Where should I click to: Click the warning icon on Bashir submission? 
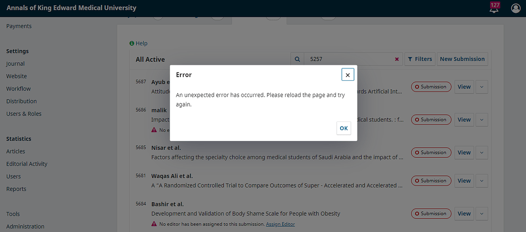154,224
